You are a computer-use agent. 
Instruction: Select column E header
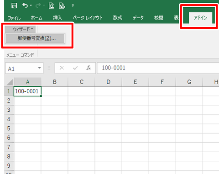pyautogui.click(x=136, y=82)
